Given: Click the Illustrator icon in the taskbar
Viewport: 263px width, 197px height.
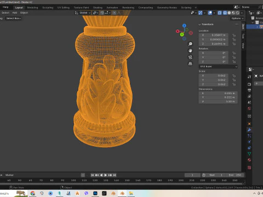Looking at the screenshot, I should (x=77, y=193).
